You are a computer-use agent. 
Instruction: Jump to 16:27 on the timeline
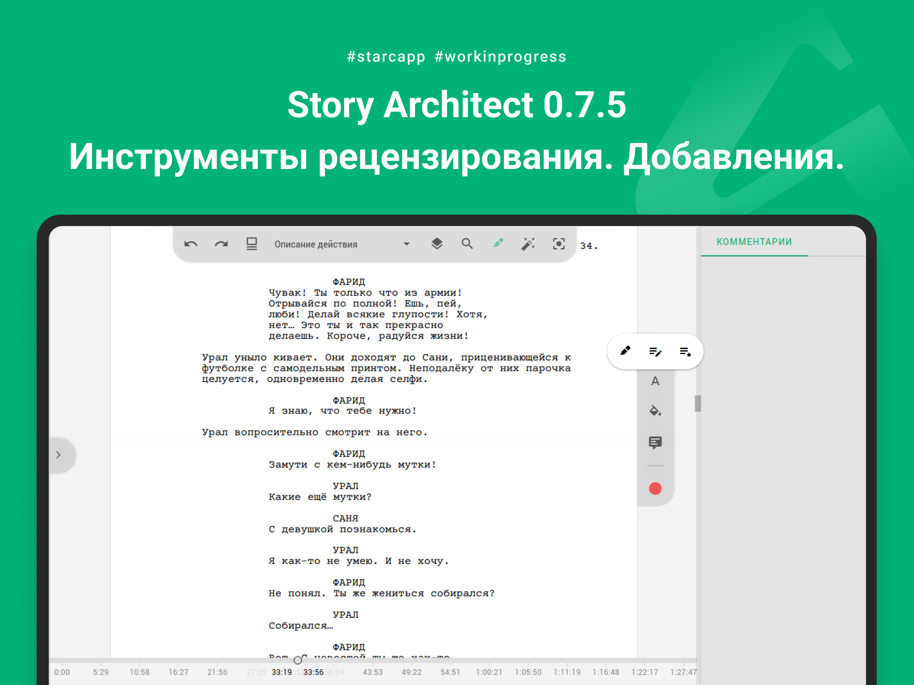(179, 672)
